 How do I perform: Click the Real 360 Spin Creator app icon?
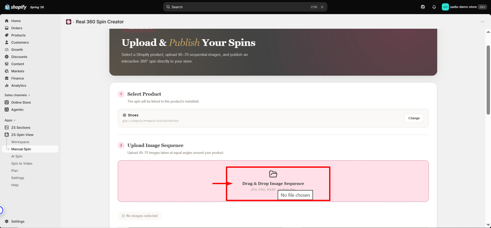pos(69,22)
